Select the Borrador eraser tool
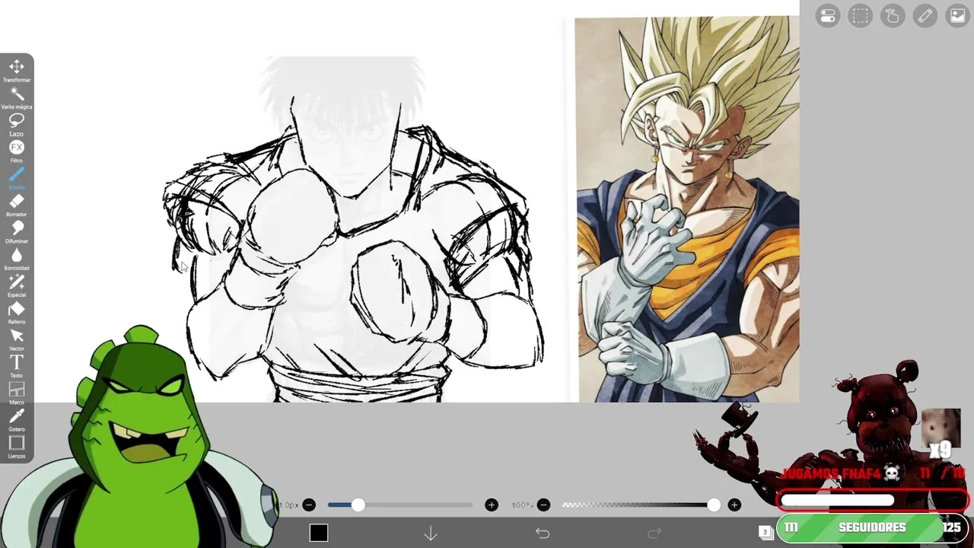974x548 pixels. (x=17, y=205)
